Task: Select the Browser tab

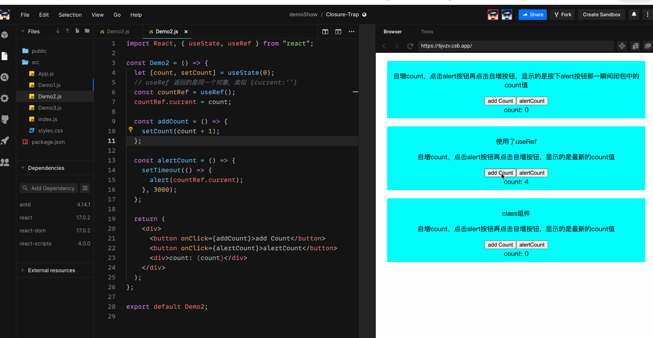Action: (392, 32)
